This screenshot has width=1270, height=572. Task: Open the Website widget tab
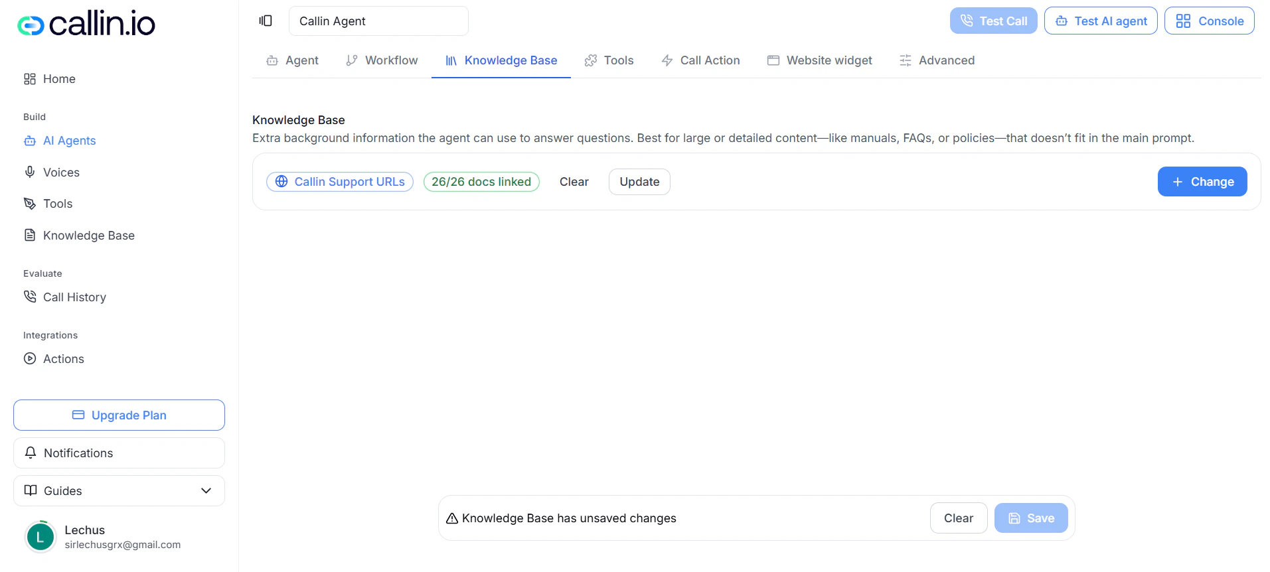point(819,60)
